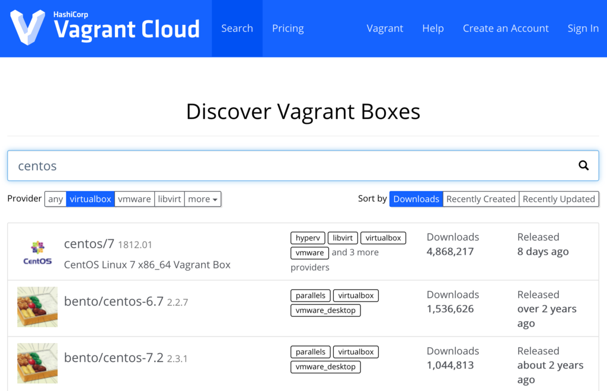607x391 pixels.
Task: Click the Sign In link
Action: coord(583,28)
